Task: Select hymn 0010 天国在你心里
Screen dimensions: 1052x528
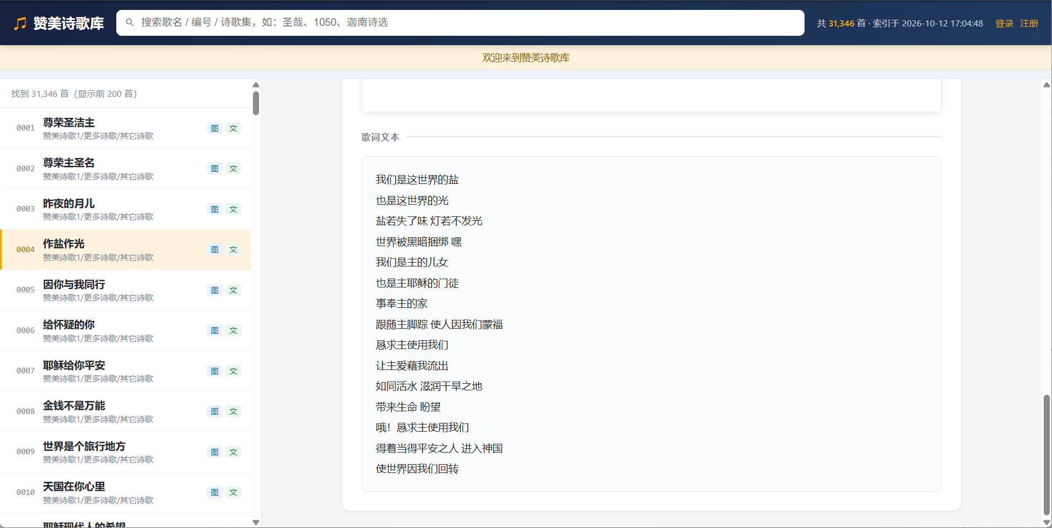Action: coord(126,492)
